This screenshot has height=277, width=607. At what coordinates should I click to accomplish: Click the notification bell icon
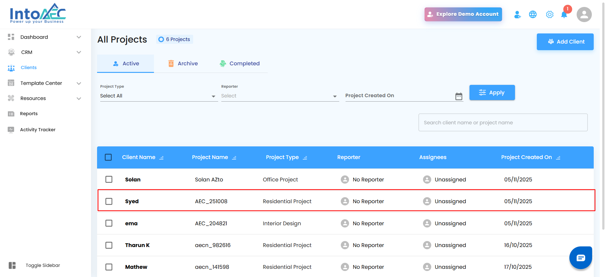coord(564,15)
